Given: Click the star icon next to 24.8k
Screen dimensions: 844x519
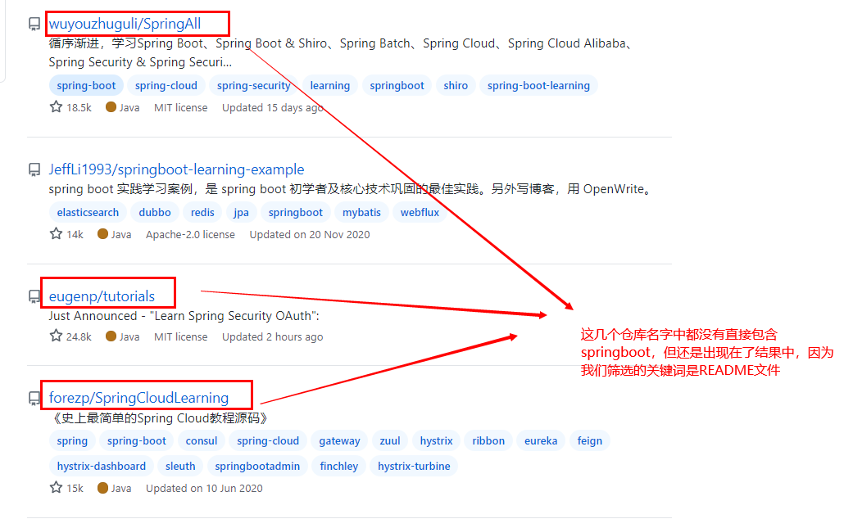Looking at the screenshot, I should (56, 336).
